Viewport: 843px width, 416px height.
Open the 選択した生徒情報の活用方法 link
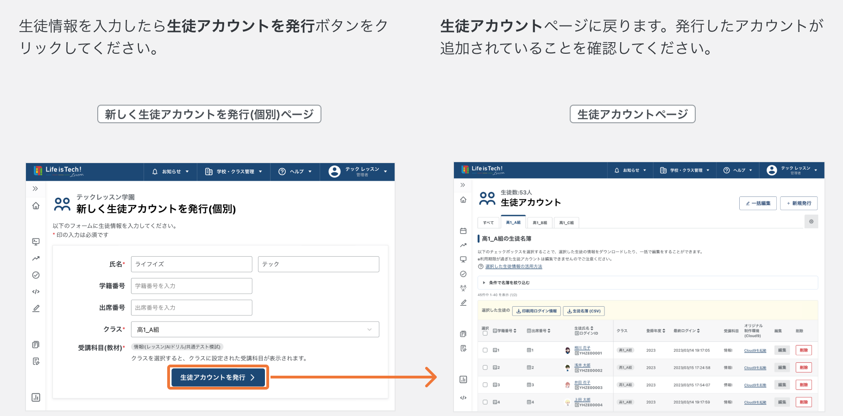513,266
